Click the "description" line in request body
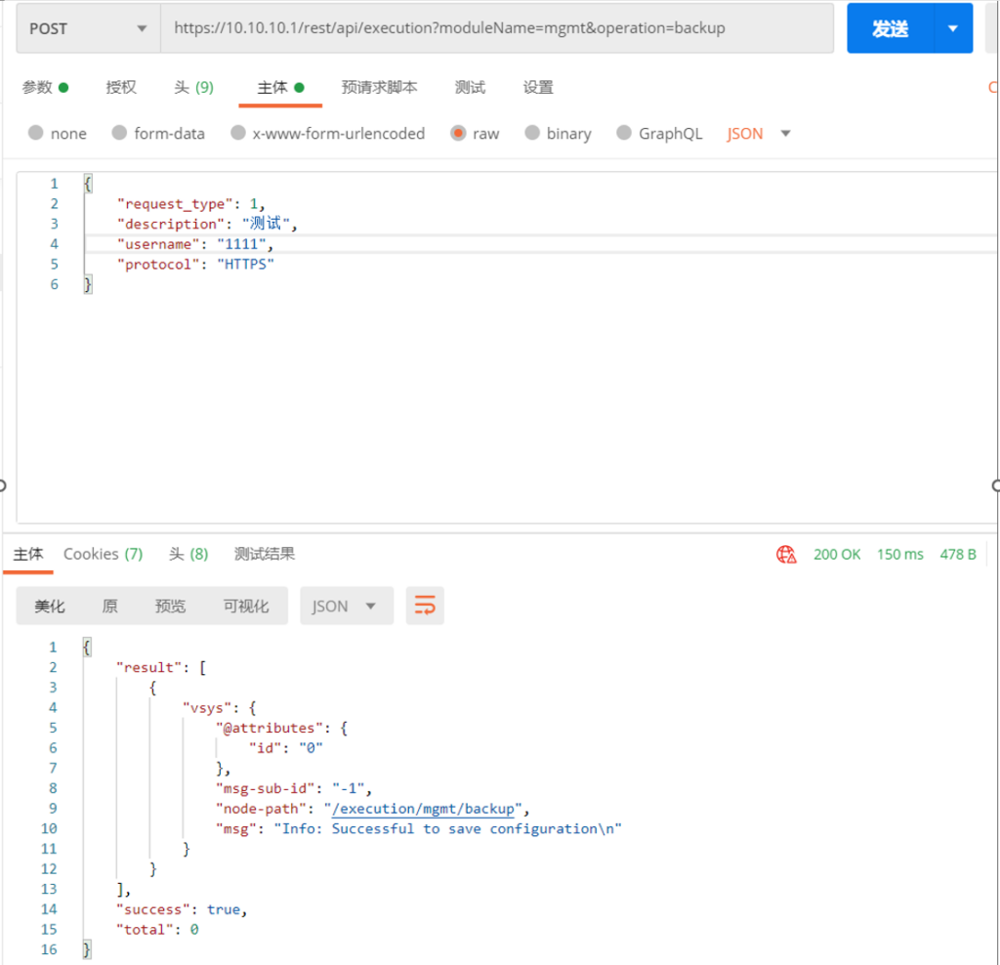1000x965 pixels. click(207, 224)
